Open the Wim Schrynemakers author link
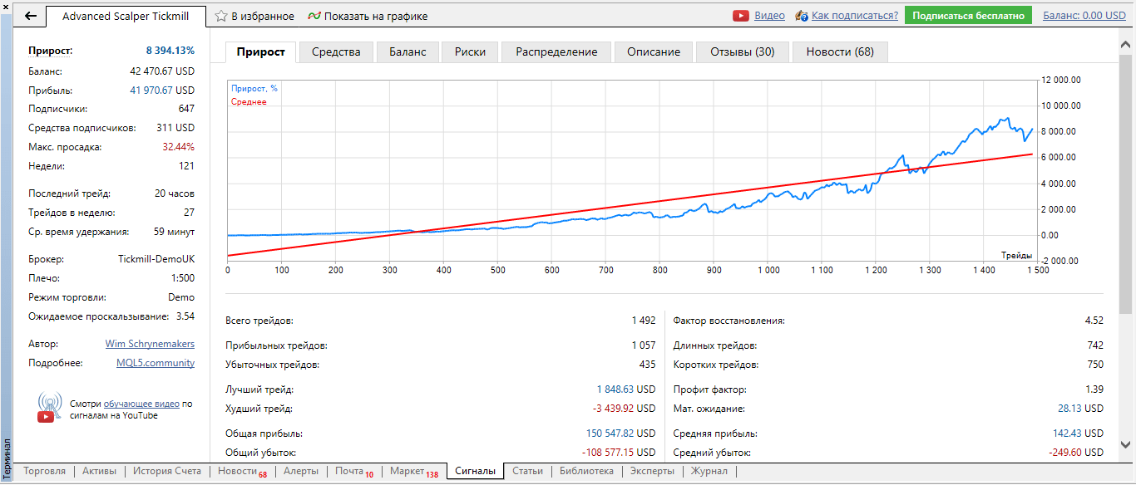The width and height of the screenshot is (1136, 485). tap(150, 344)
